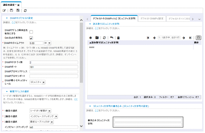Click the left panel scrollbar up arrow
The image size is (205, 133).
pos(81,20)
